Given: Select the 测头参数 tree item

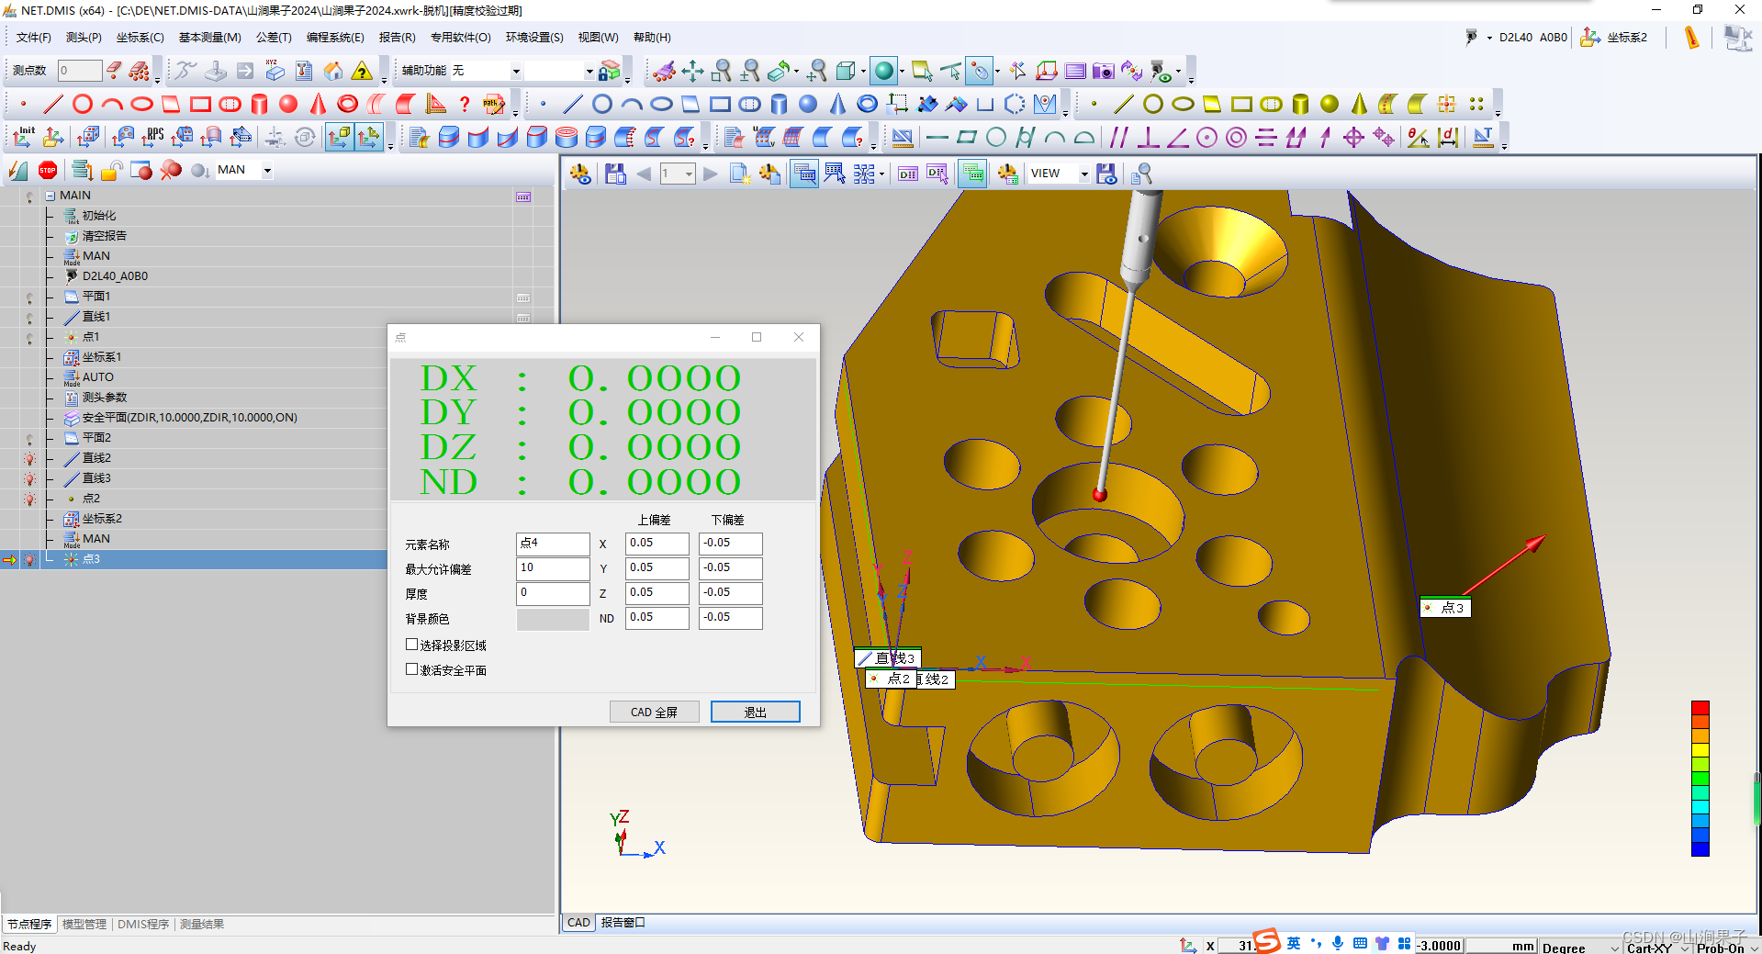Looking at the screenshot, I should pos(105,398).
